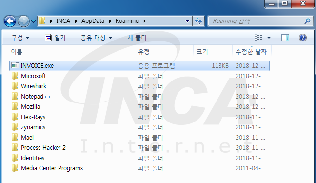
Task: Click the Notepad++ folder icon
Action: 15,97
